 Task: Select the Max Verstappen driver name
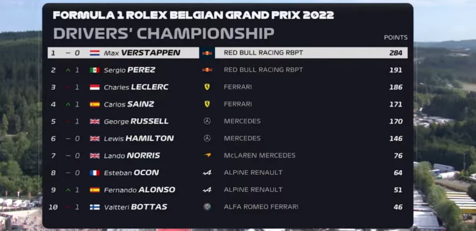tap(142, 53)
